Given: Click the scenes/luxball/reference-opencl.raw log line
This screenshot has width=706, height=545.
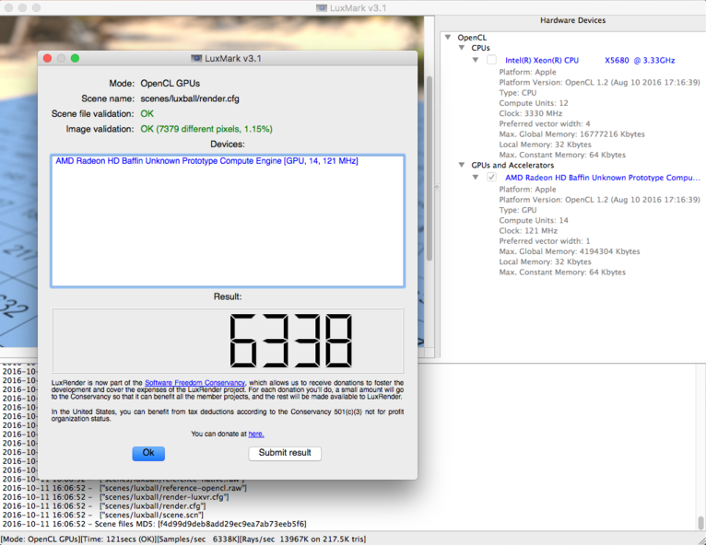Looking at the screenshot, I should click(124, 488).
